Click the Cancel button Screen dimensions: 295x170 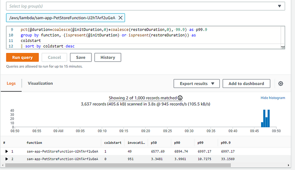pos(54,57)
